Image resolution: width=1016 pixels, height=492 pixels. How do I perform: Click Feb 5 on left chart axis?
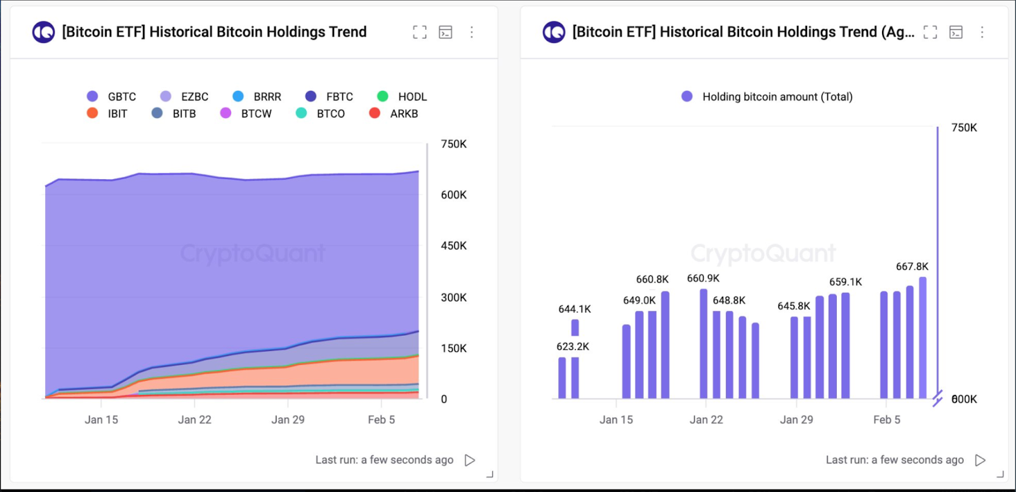[382, 420]
